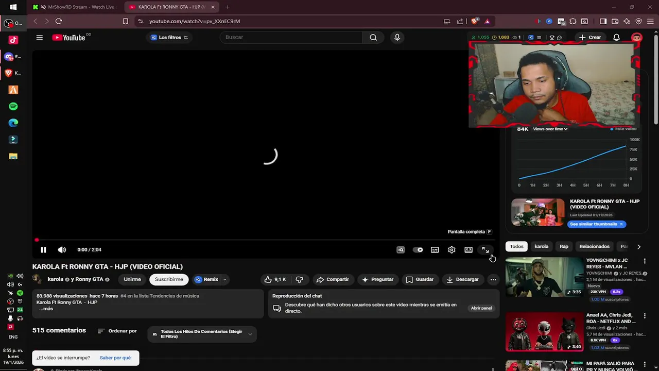The width and height of the screenshot is (659, 371).
Task: Click Saber por qué link
Action: point(115,358)
